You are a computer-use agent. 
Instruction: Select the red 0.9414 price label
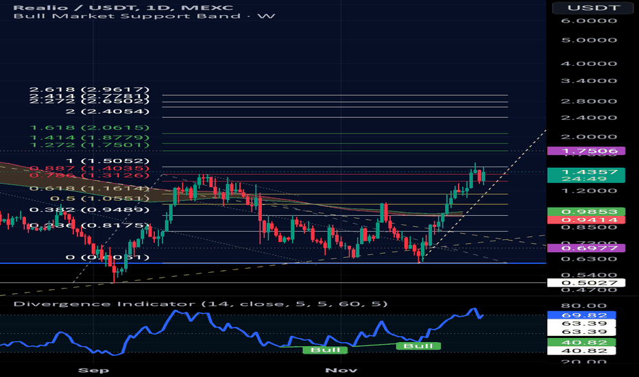(x=586, y=220)
